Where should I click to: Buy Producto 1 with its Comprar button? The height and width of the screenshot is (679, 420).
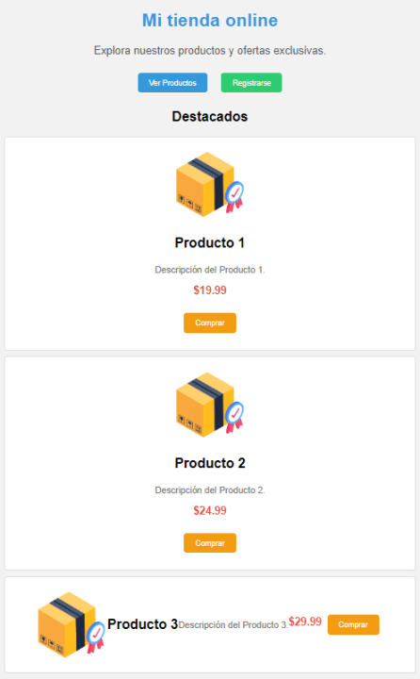click(x=210, y=323)
